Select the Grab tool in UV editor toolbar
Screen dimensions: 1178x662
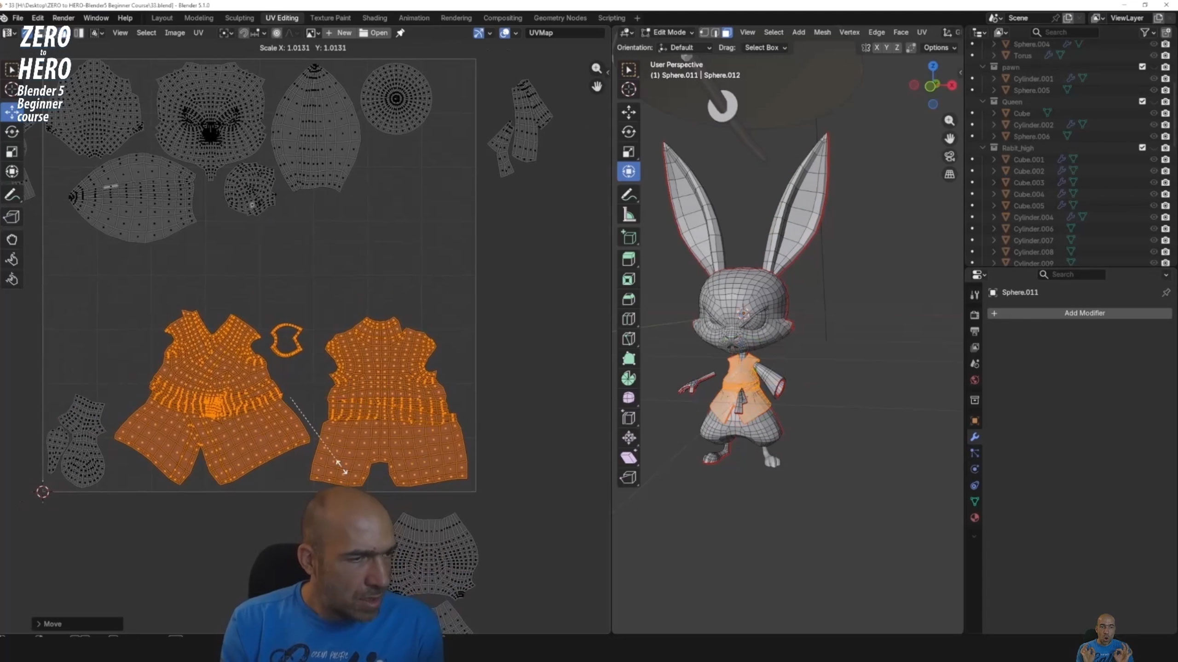(12, 240)
